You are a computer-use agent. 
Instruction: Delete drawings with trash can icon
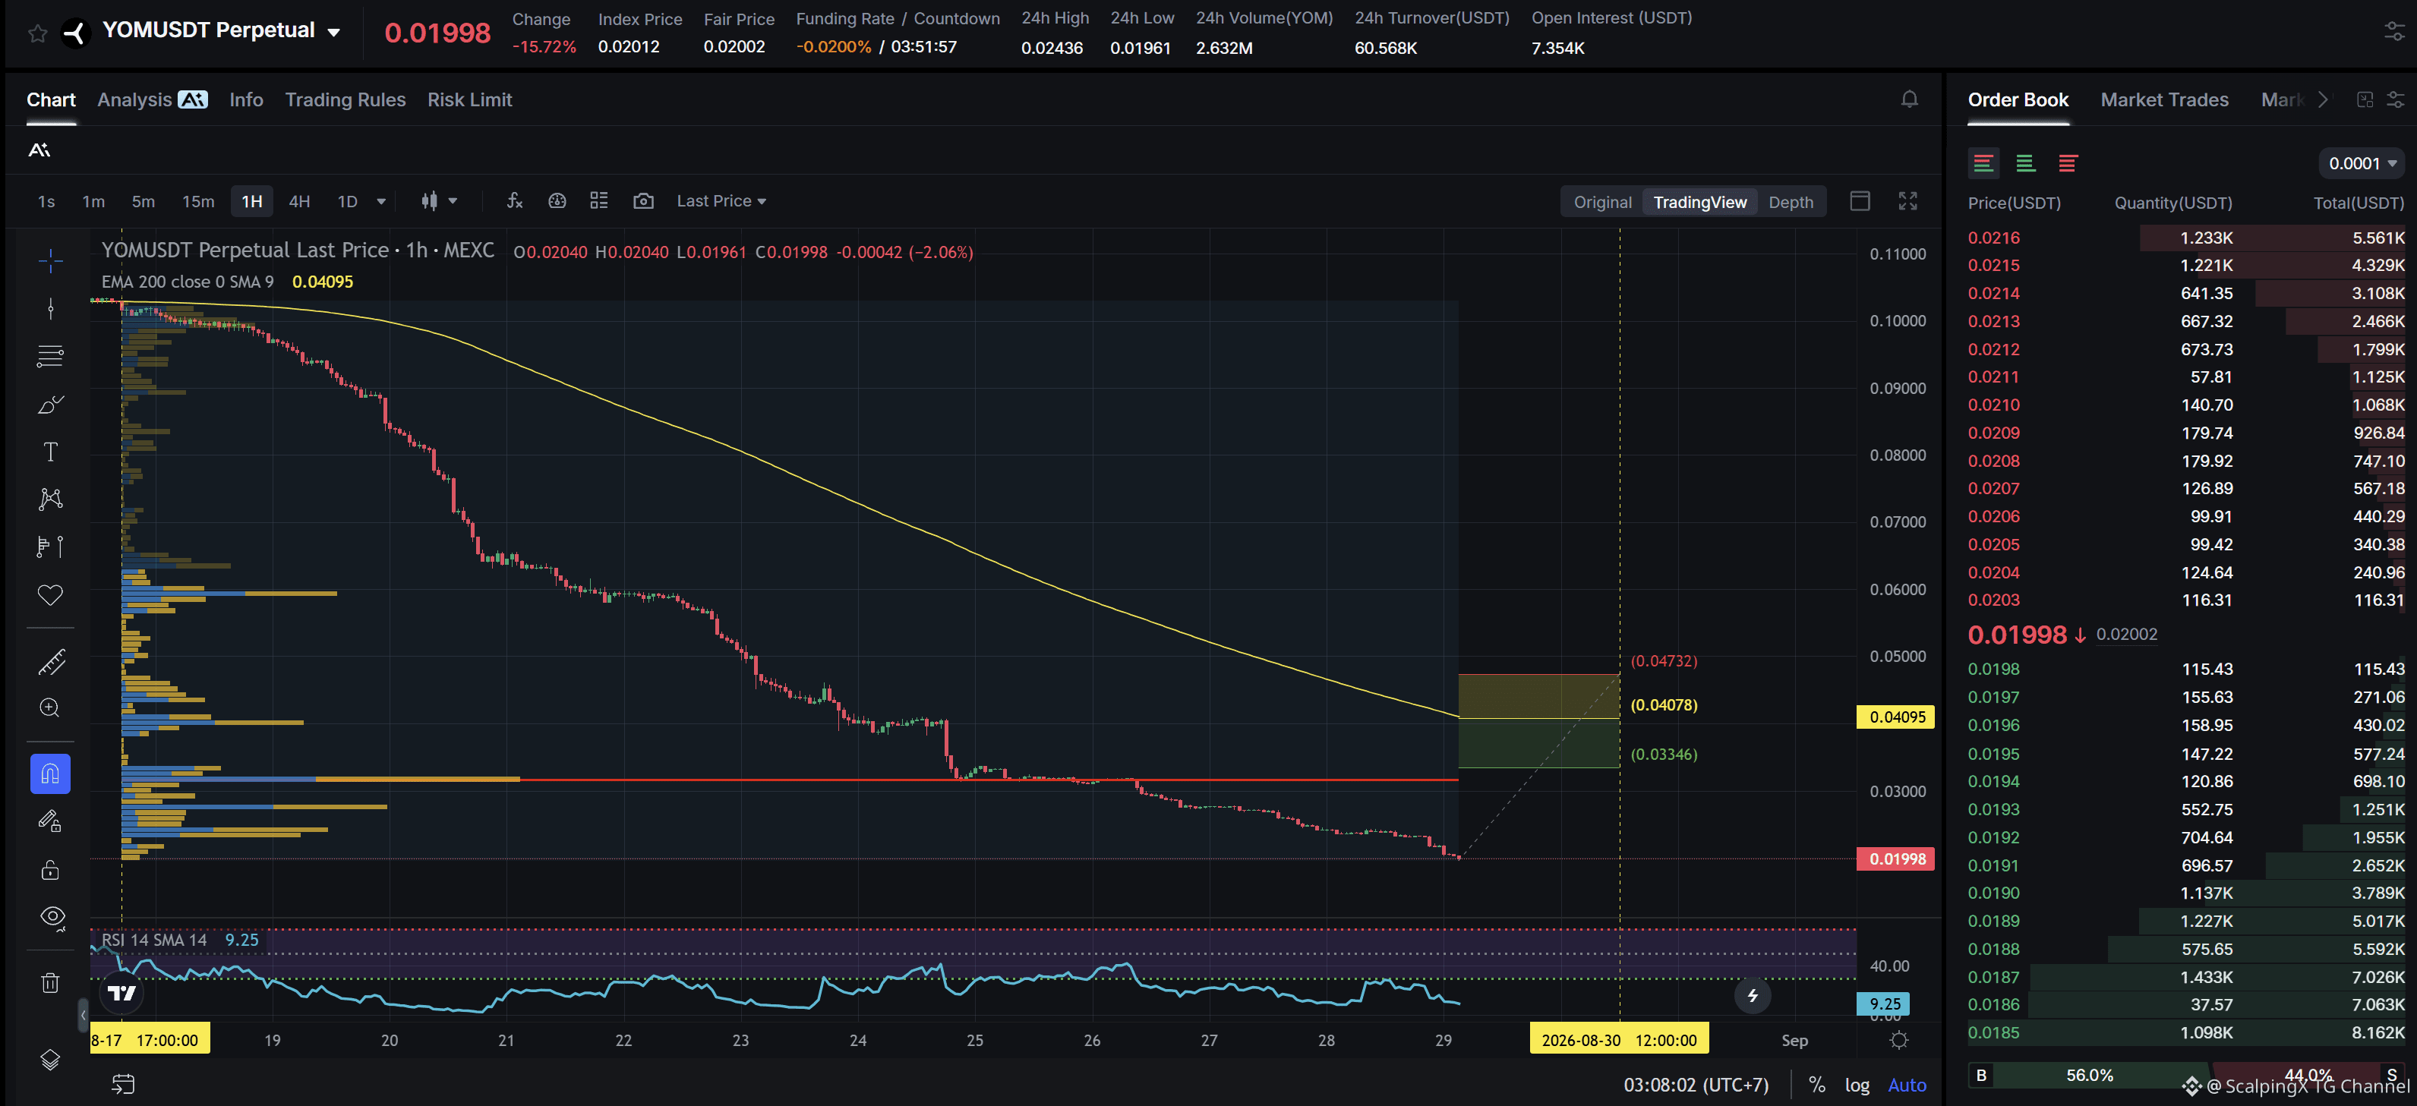point(51,982)
